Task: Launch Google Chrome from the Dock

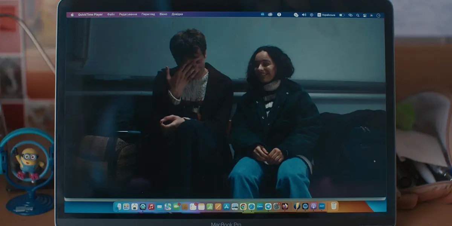Action: [x=243, y=206]
